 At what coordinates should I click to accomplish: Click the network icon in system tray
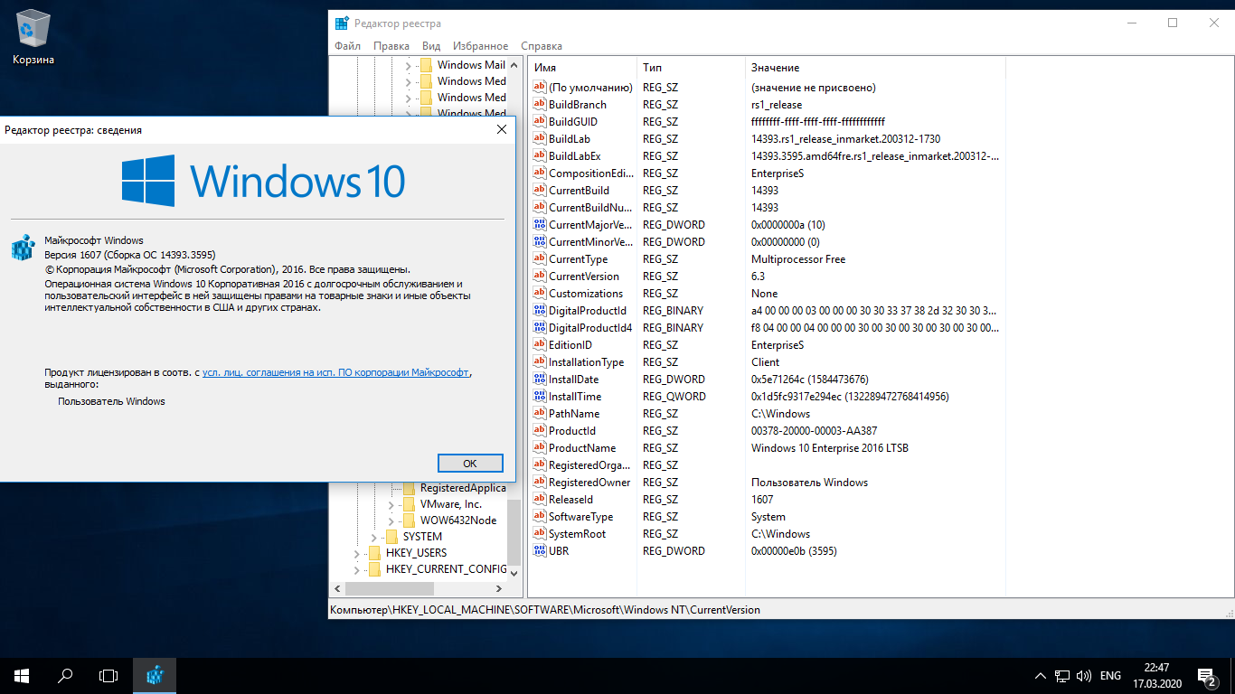[x=1062, y=676]
